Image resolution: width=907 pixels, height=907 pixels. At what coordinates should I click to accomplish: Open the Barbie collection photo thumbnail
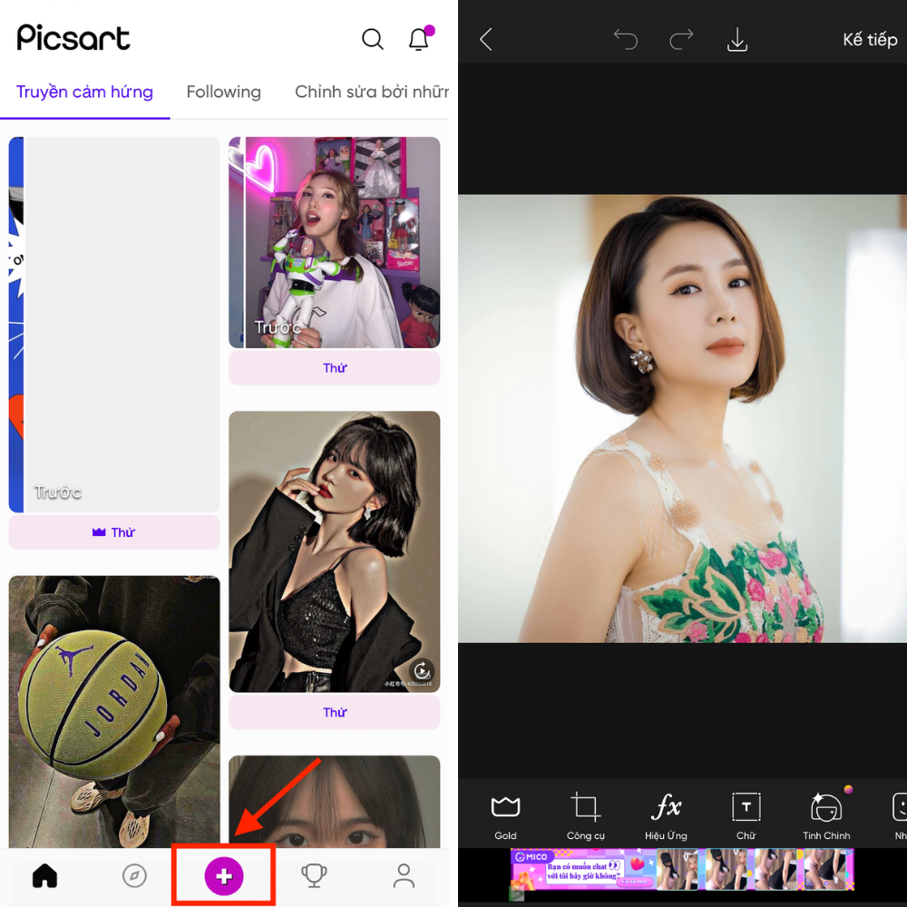pyautogui.click(x=334, y=242)
